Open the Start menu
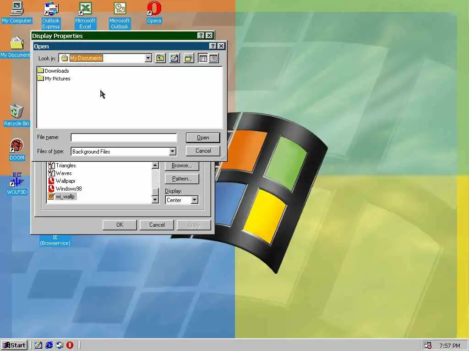469x351 pixels. (x=14, y=346)
